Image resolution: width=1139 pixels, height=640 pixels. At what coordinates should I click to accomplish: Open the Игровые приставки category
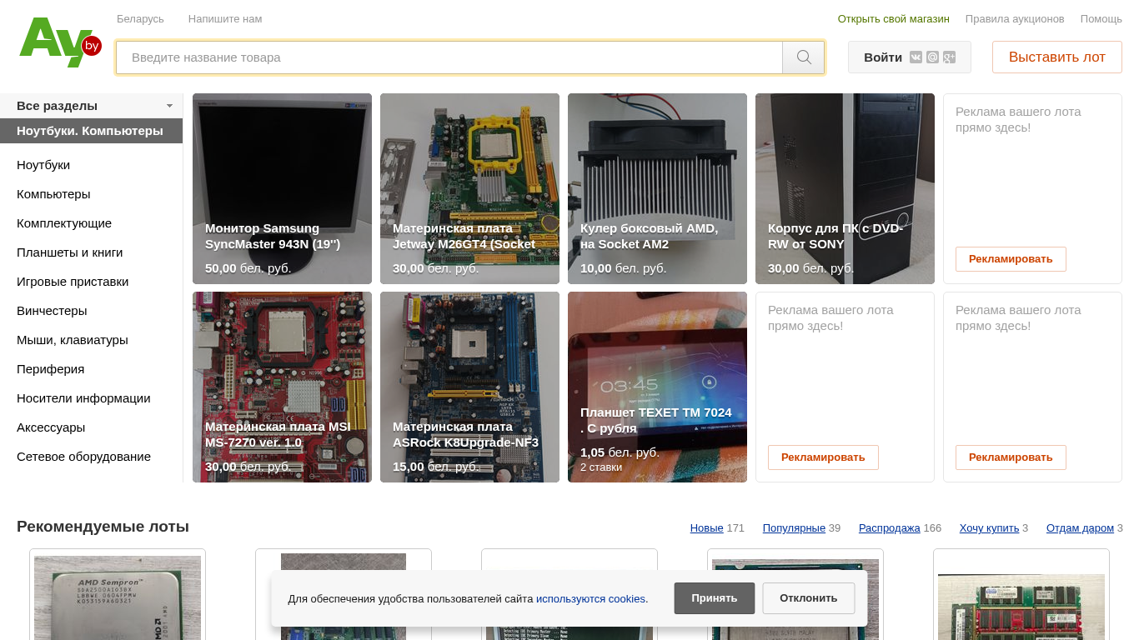(73, 282)
